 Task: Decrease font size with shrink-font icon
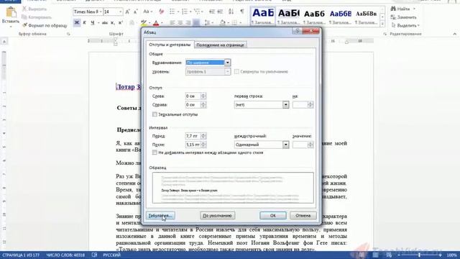135,12
